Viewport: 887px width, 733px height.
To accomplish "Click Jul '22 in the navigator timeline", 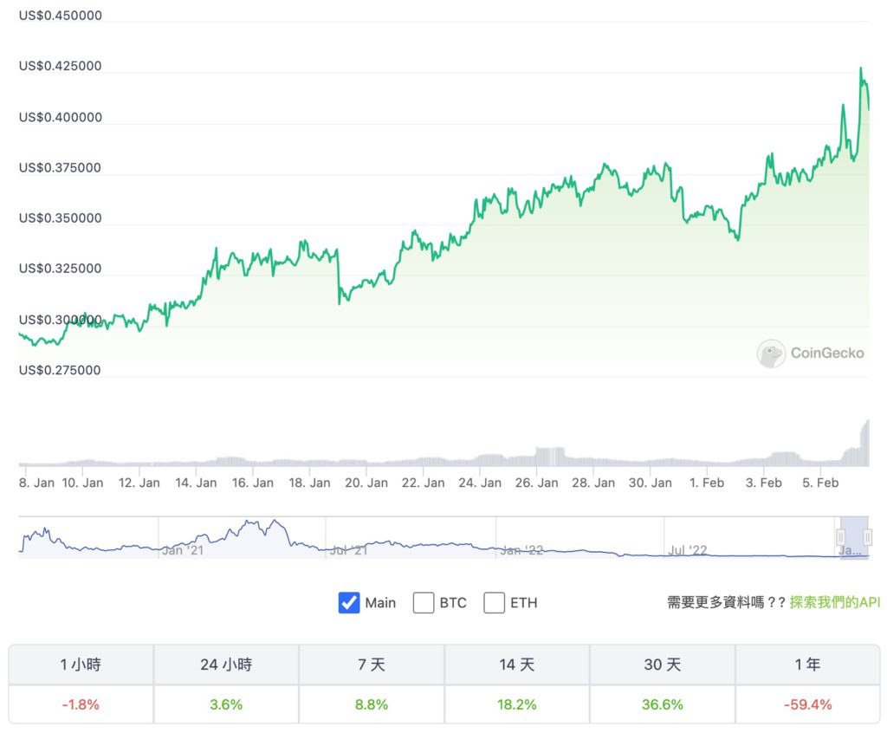I will tap(687, 550).
